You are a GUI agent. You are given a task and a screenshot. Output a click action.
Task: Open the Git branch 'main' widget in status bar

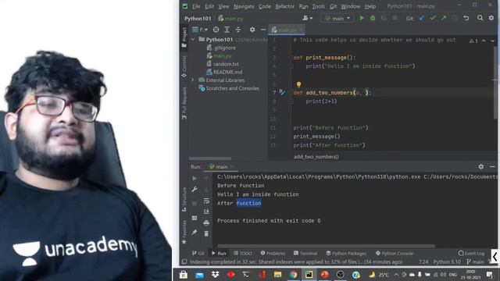coord(475,261)
